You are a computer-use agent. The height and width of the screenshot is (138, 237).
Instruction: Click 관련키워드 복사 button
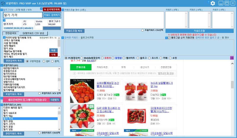[14, 134]
